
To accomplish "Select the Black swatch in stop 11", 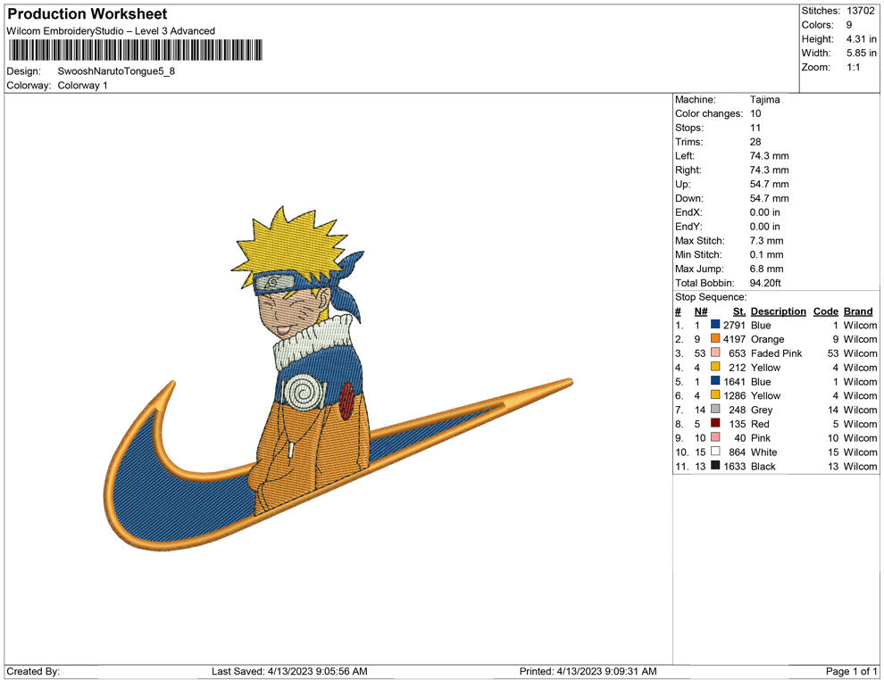I will [715, 465].
